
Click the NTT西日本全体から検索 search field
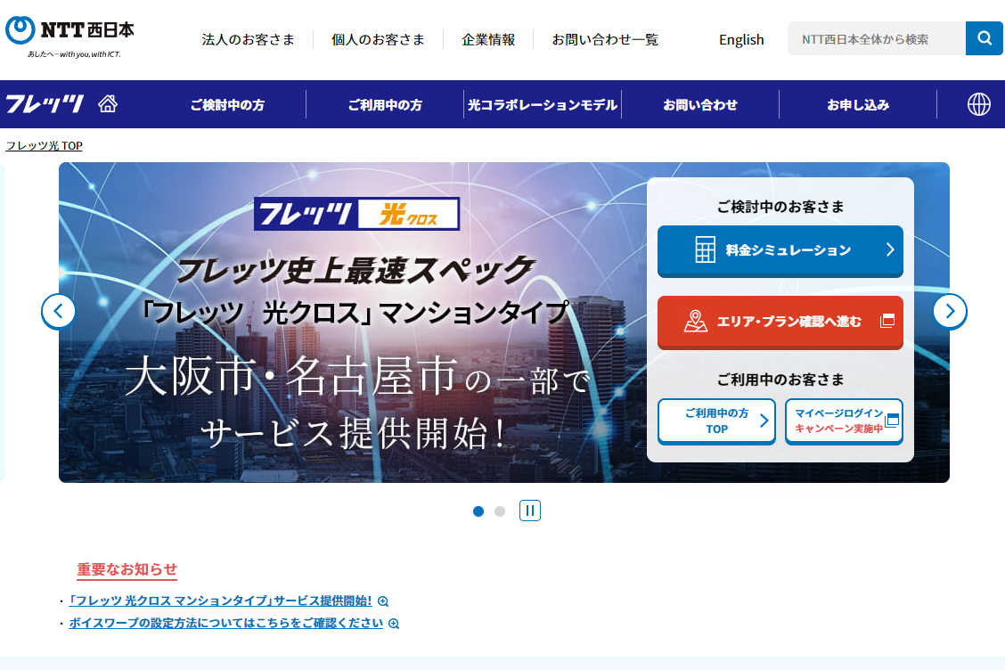tap(876, 37)
